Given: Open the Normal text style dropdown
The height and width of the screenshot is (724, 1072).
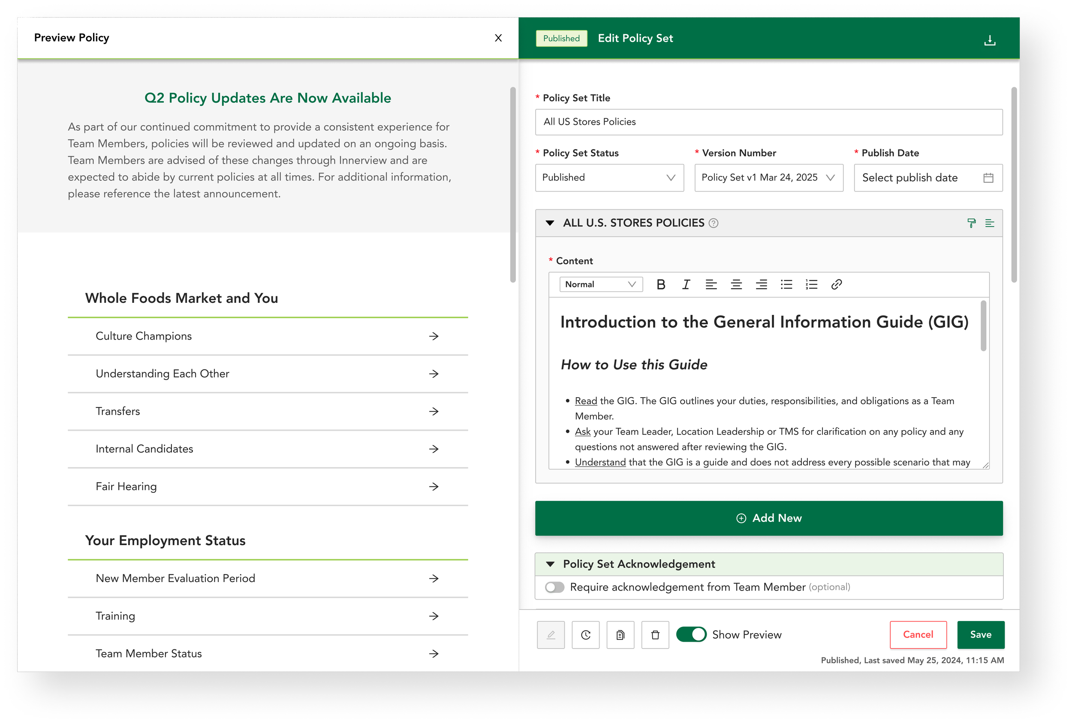Looking at the screenshot, I should tap(601, 284).
